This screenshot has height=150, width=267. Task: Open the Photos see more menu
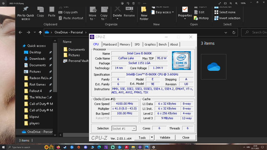[x=145, y=3]
